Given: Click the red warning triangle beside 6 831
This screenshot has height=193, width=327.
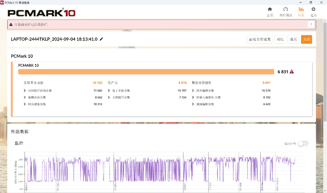Looking at the screenshot, I should coord(292,72).
